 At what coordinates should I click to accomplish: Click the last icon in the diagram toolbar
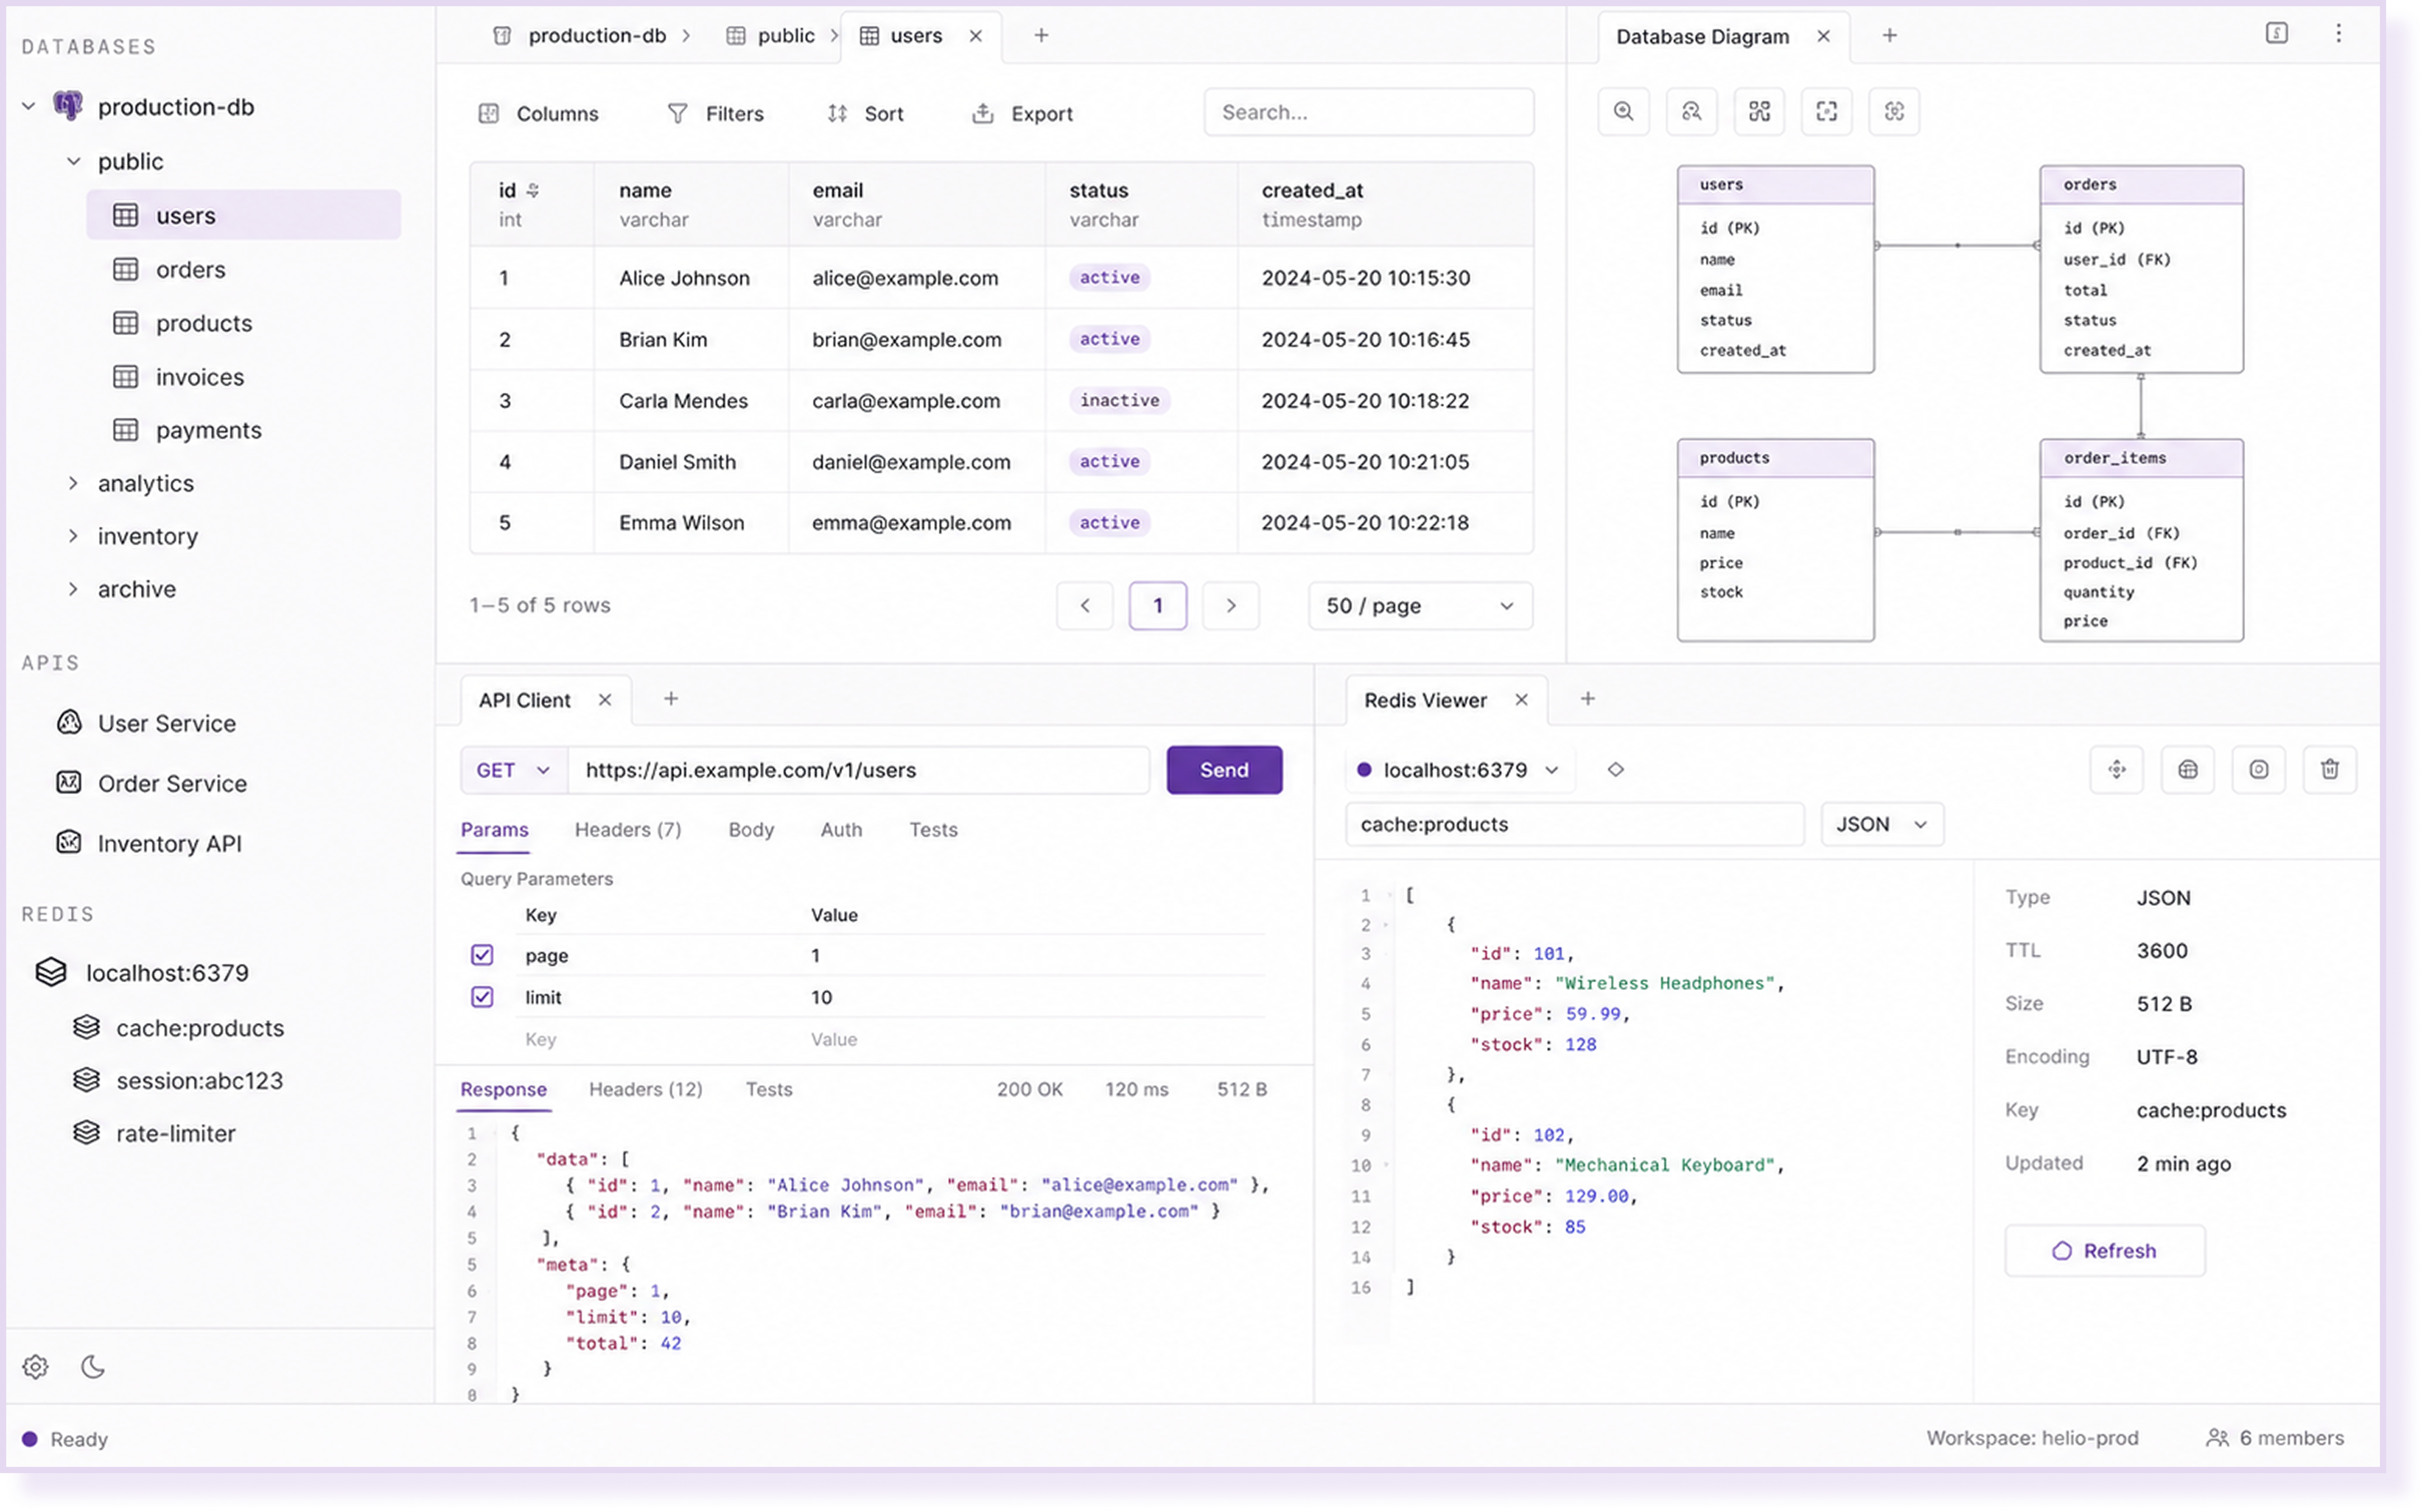point(1894,112)
